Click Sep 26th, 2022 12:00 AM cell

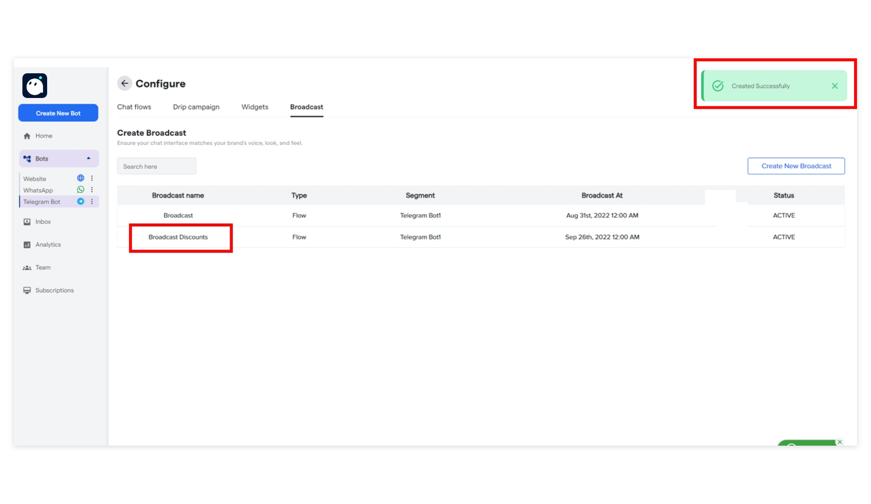tap(602, 237)
